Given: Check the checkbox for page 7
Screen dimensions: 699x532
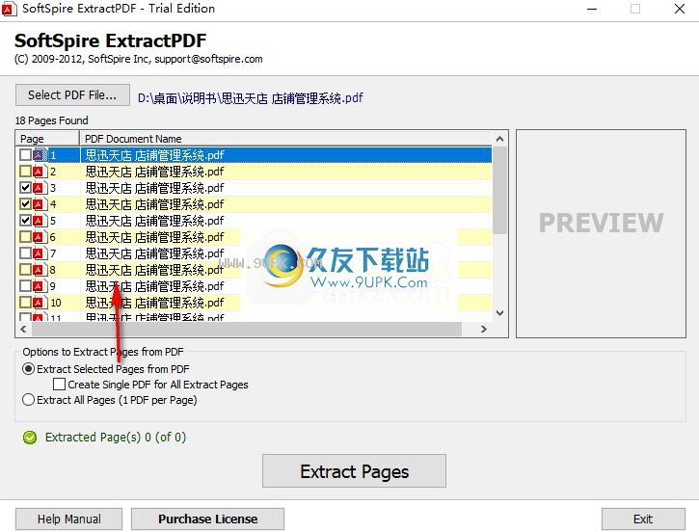Looking at the screenshot, I should 25,253.
